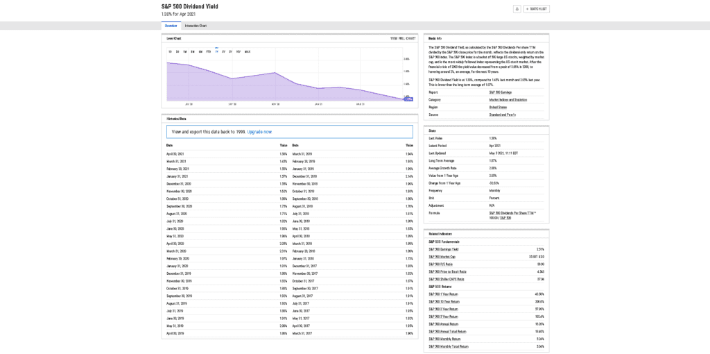Open S&P 500 Market Cap indicator
710x354 pixels.
click(x=442, y=256)
